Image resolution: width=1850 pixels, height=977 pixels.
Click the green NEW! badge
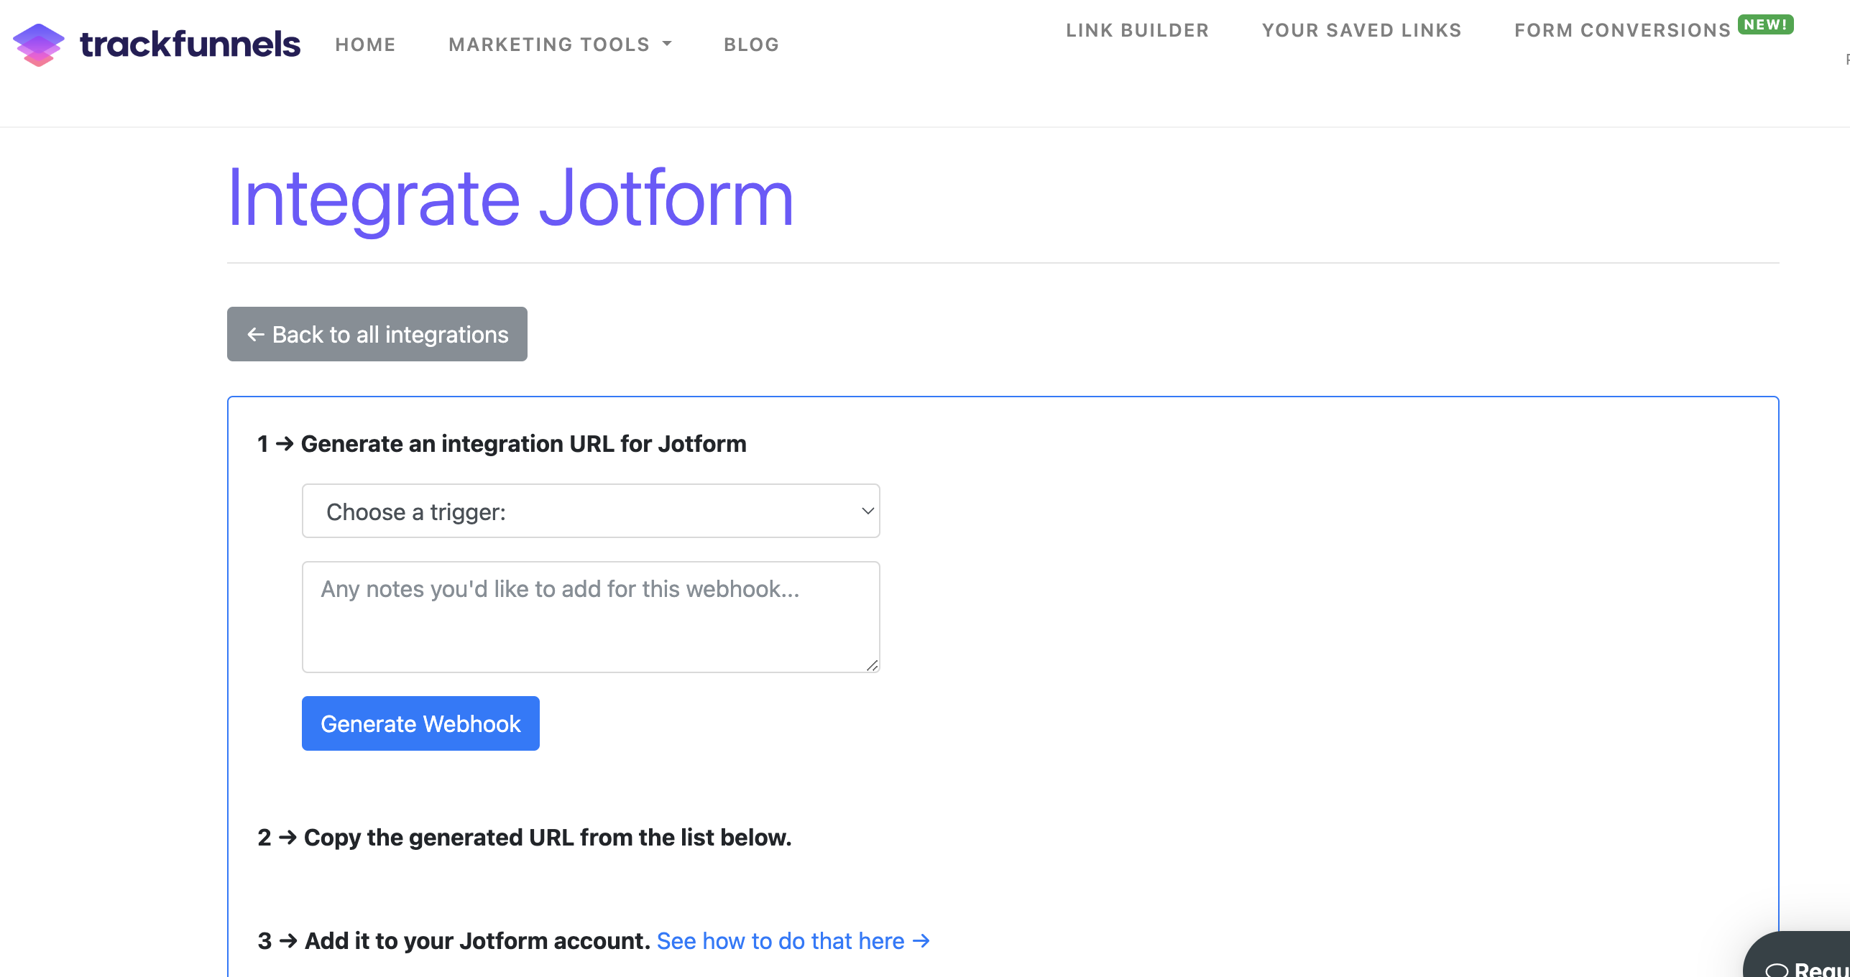1765,24
